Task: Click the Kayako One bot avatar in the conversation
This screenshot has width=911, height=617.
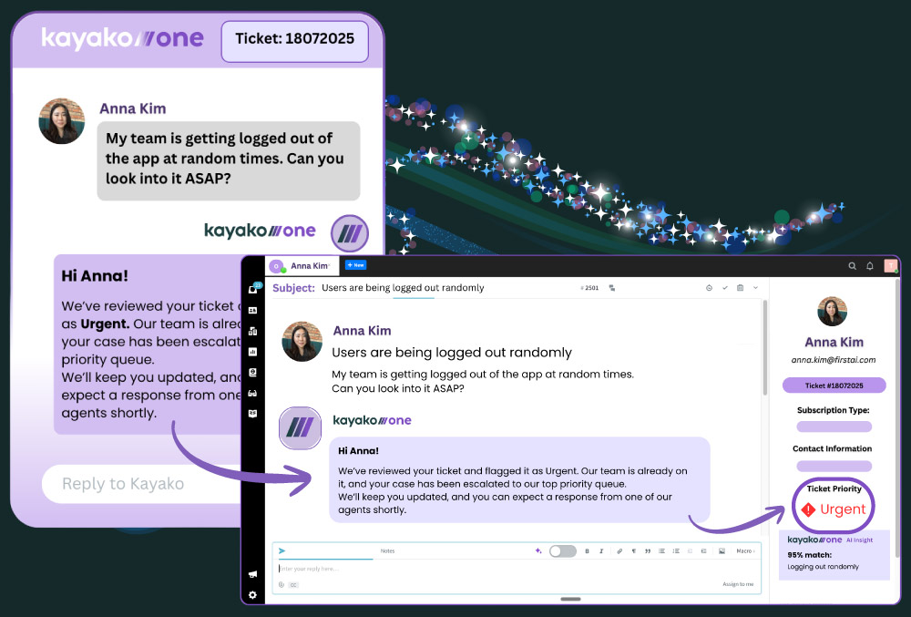Action: pyautogui.click(x=301, y=428)
